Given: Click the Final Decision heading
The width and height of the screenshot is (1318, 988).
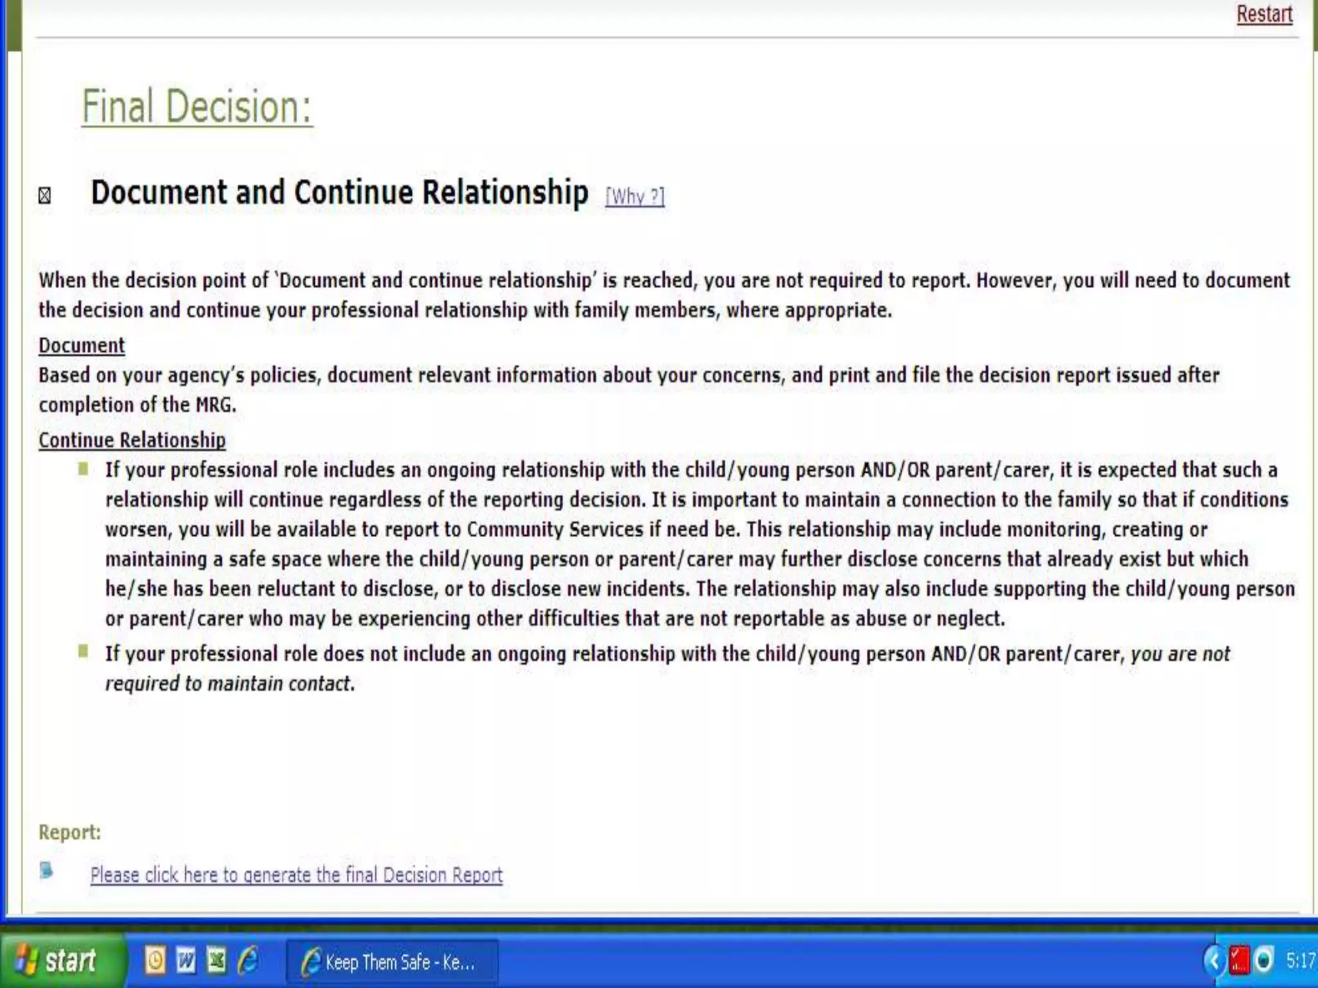Looking at the screenshot, I should point(197,107).
